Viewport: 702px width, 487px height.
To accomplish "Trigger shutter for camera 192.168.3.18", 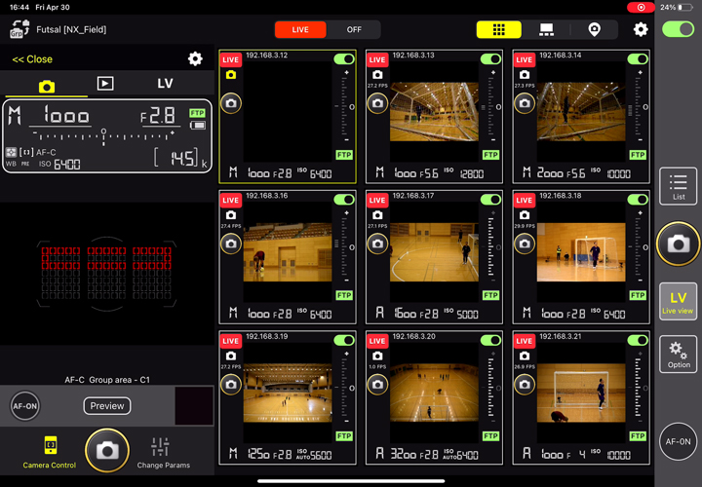I will [525, 243].
